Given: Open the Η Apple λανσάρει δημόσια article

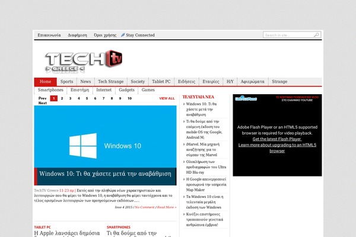Looking at the screenshot, I should 67,233.
